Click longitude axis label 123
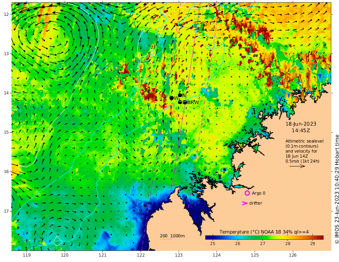This screenshot has height=262, width=339. pyautogui.click(x=179, y=255)
